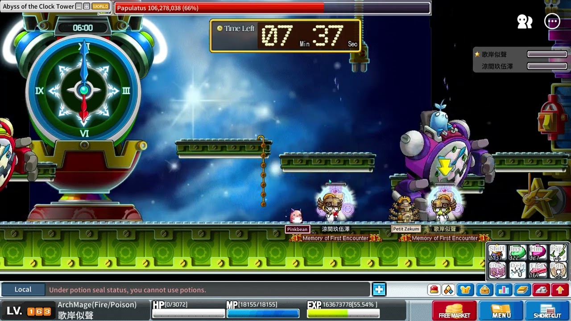Image resolution: width=571 pixels, height=321 pixels.
Task: Click the EXP progress bar
Action: tap(343, 313)
